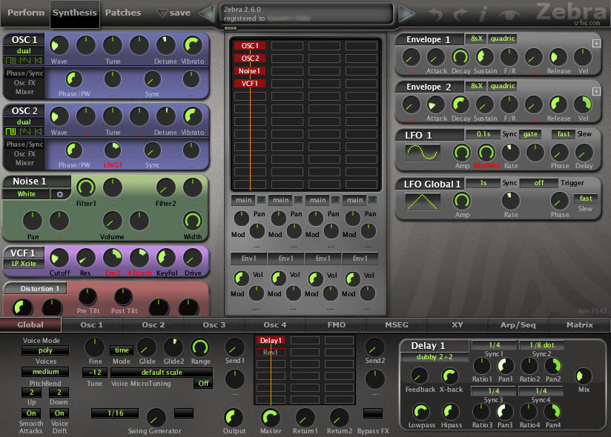Image resolution: width=611 pixels, height=437 pixels.
Task: Open LFO 1 Sync 0.1s selector
Action: (x=483, y=134)
